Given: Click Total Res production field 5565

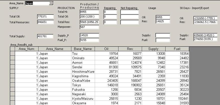Looking at the screenshot, I should 89,22.
